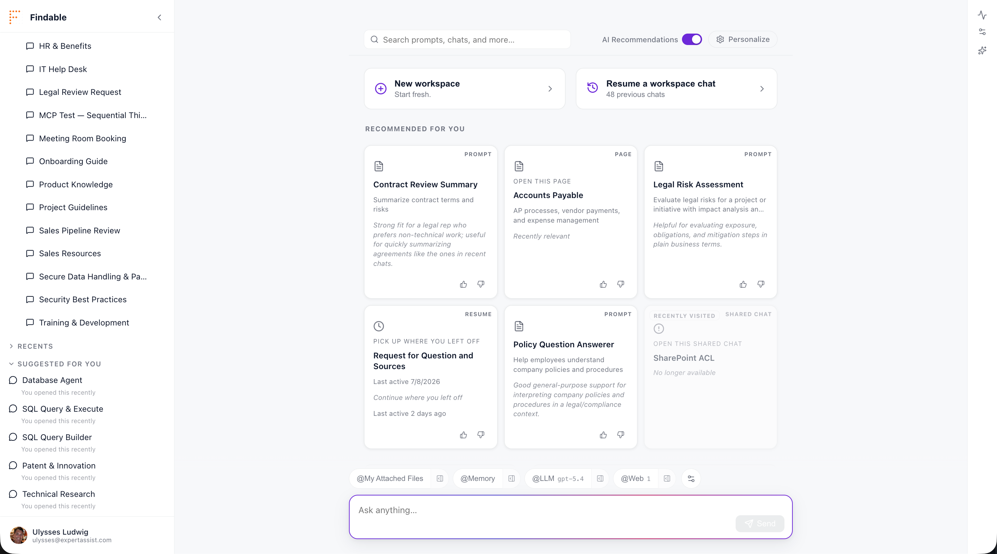Open panel toggle beside @Web

click(x=667, y=479)
